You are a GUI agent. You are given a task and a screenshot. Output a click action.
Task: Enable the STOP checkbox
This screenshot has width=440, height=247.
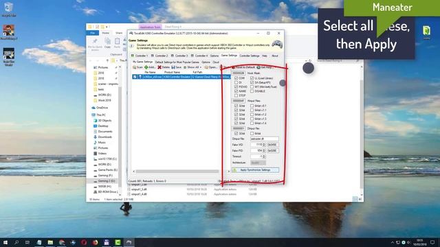[236, 95]
